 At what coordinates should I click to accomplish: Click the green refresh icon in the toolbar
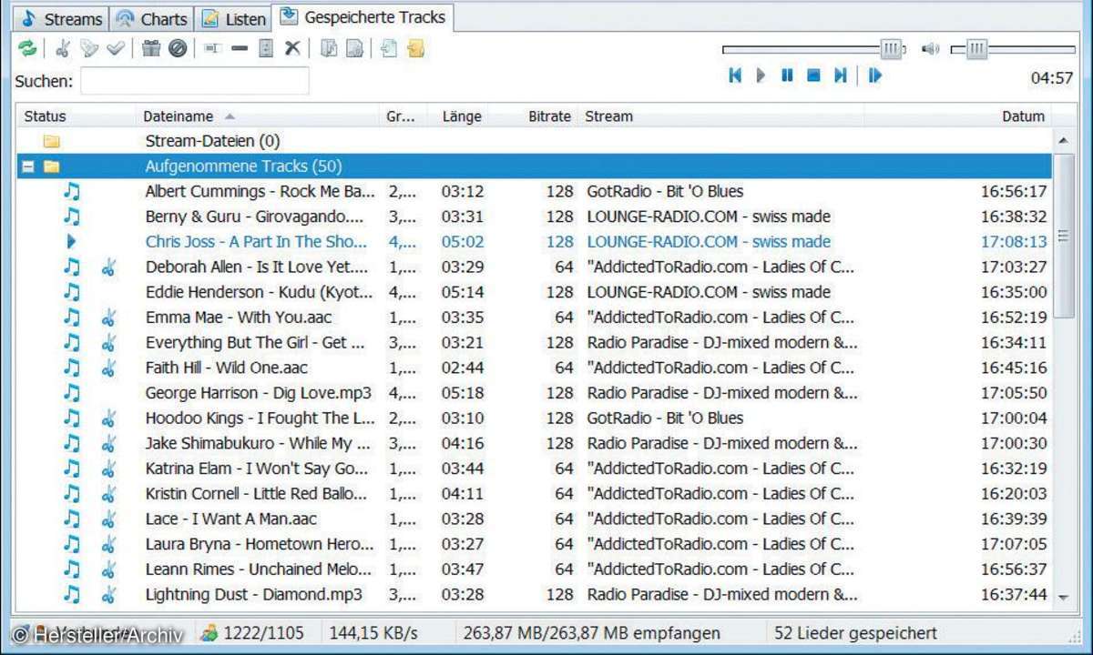click(x=27, y=48)
